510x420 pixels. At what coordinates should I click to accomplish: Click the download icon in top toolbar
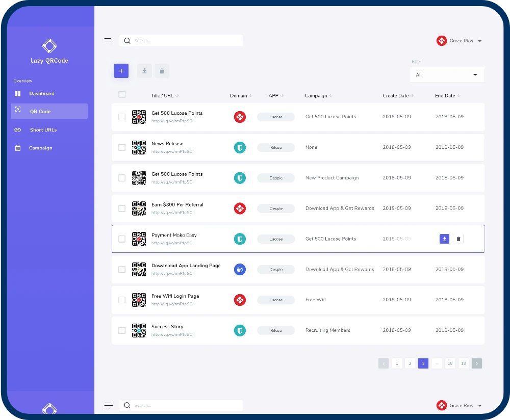[144, 71]
